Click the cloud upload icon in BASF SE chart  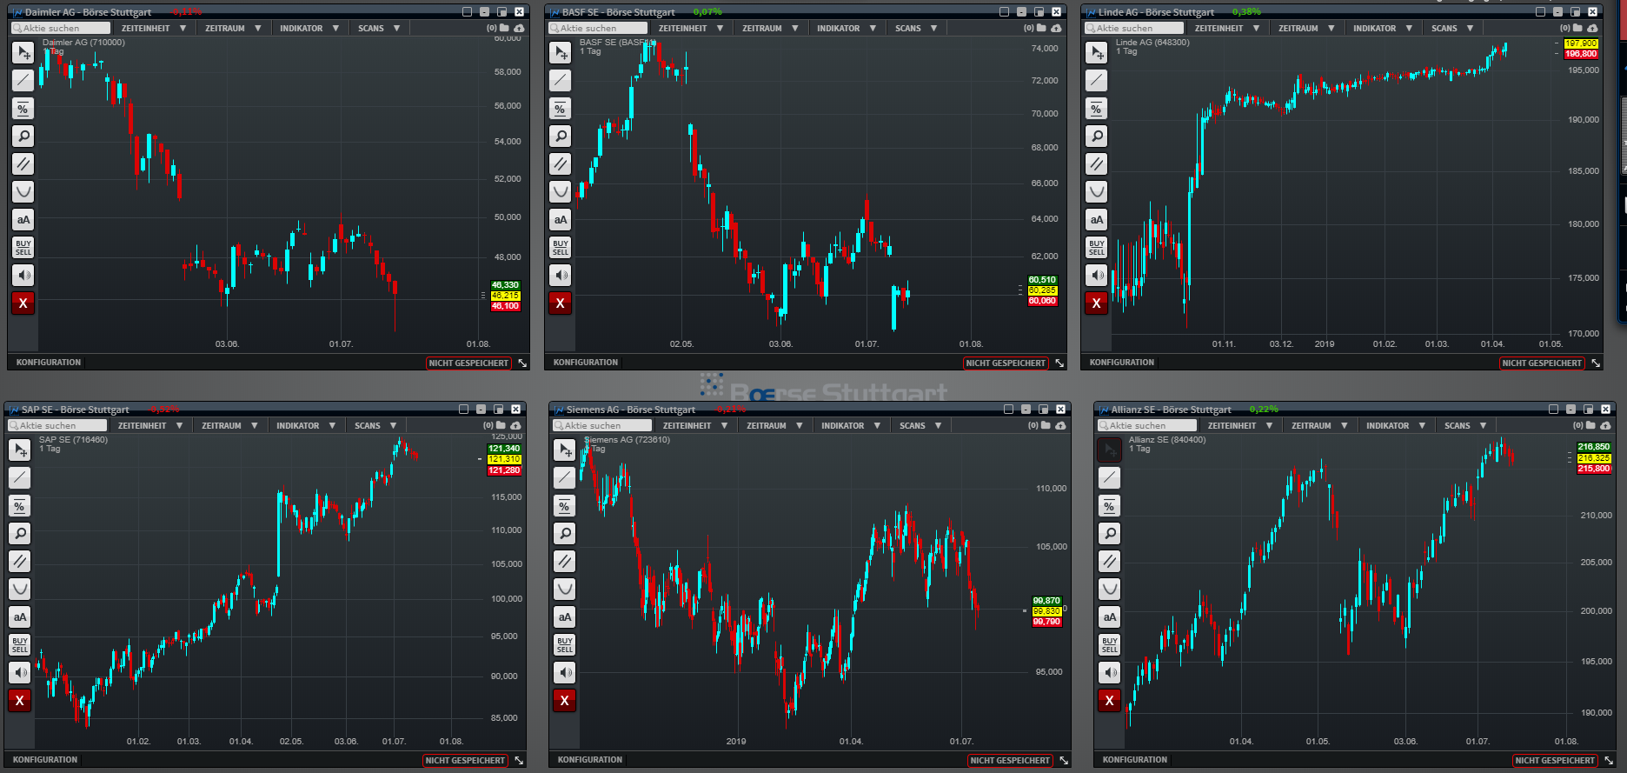pyautogui.click(x=1056, y=28)
